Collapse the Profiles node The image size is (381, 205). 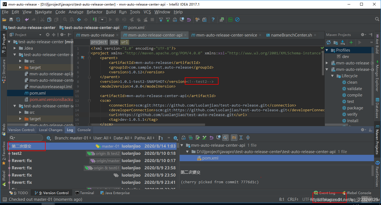point(327,50)
